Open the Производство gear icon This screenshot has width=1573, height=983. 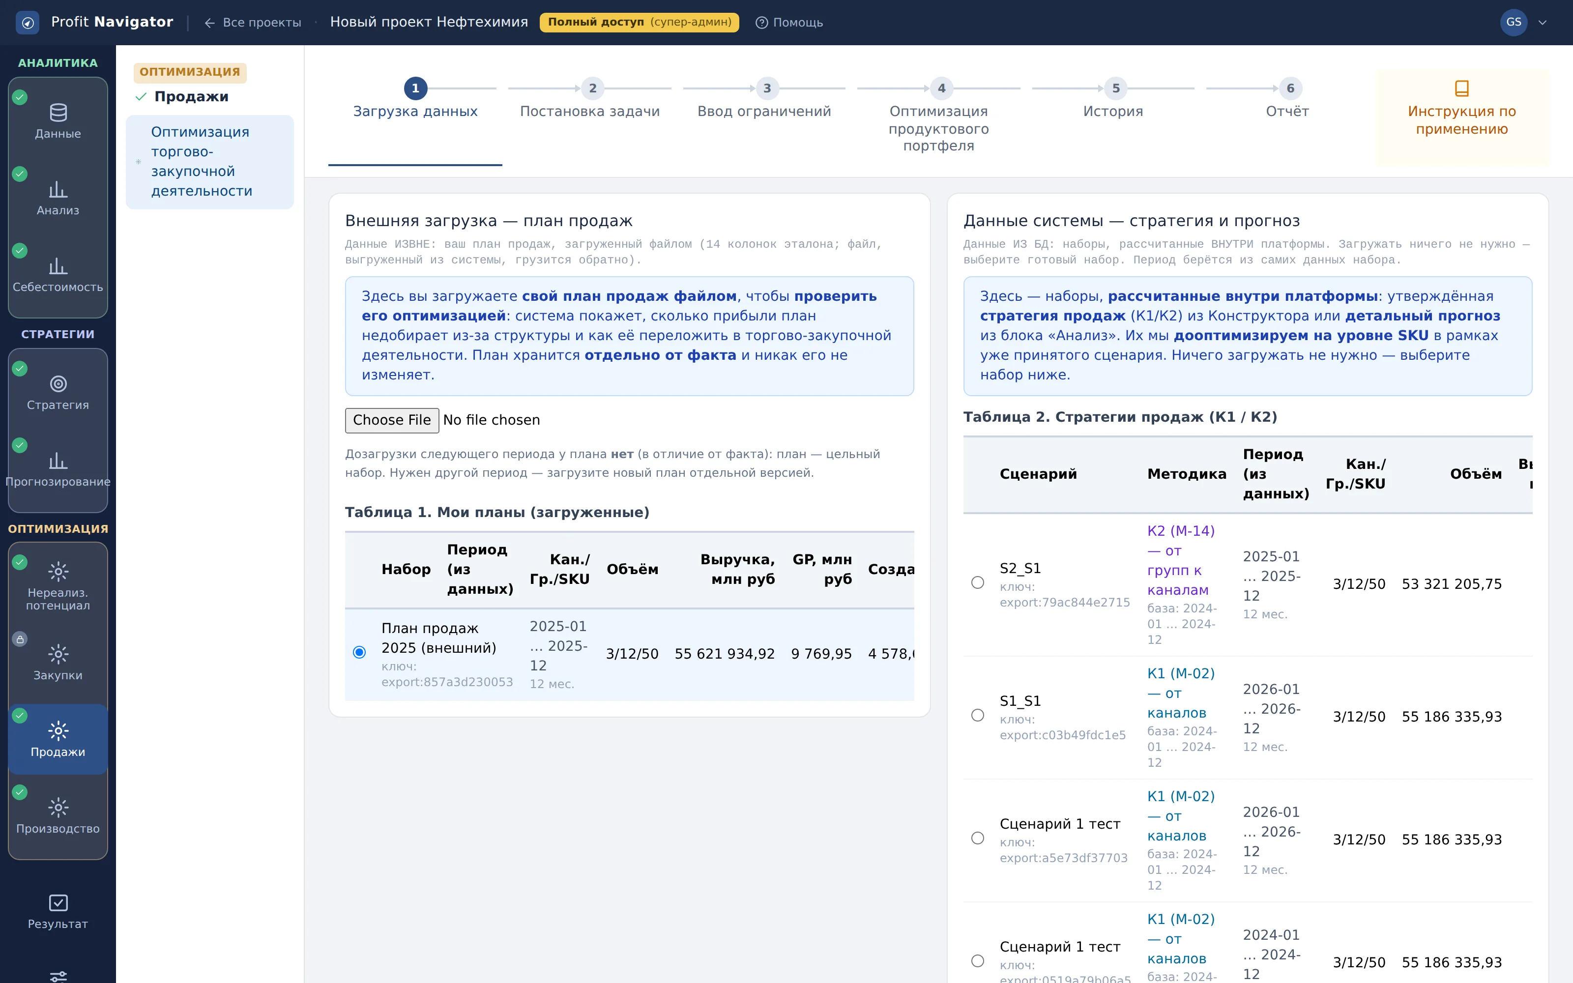pos(58,808)
